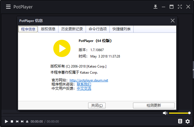
Task: Switch to the 命令行选项 tab
Action: coord(98,29)
